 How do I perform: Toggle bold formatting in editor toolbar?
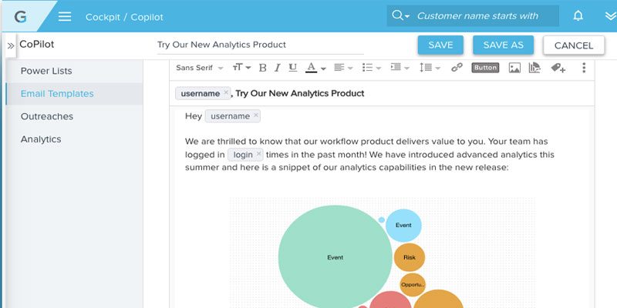pyautogui.click(x=262, y=68)
